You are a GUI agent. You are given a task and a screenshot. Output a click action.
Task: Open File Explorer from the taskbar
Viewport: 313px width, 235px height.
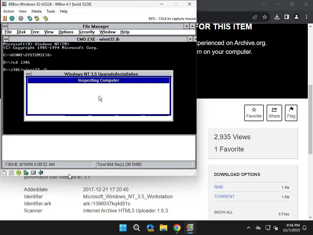pyautogui.click(x=164, y=228)
